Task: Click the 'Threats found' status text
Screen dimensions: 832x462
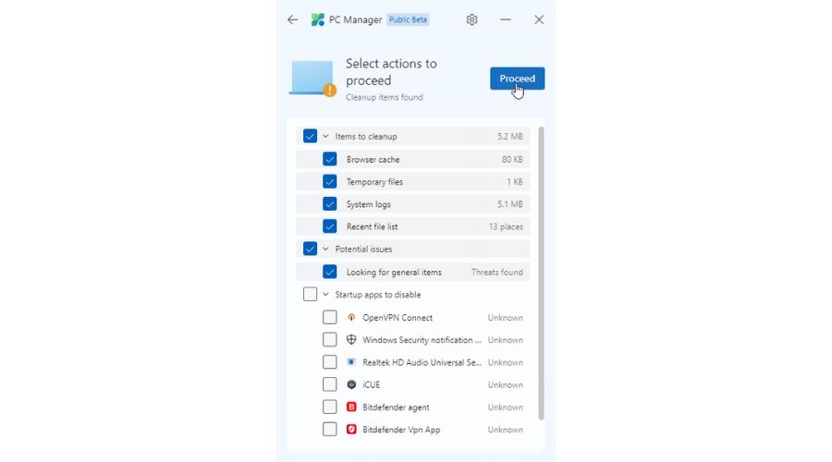Action: tap(497, 272)
